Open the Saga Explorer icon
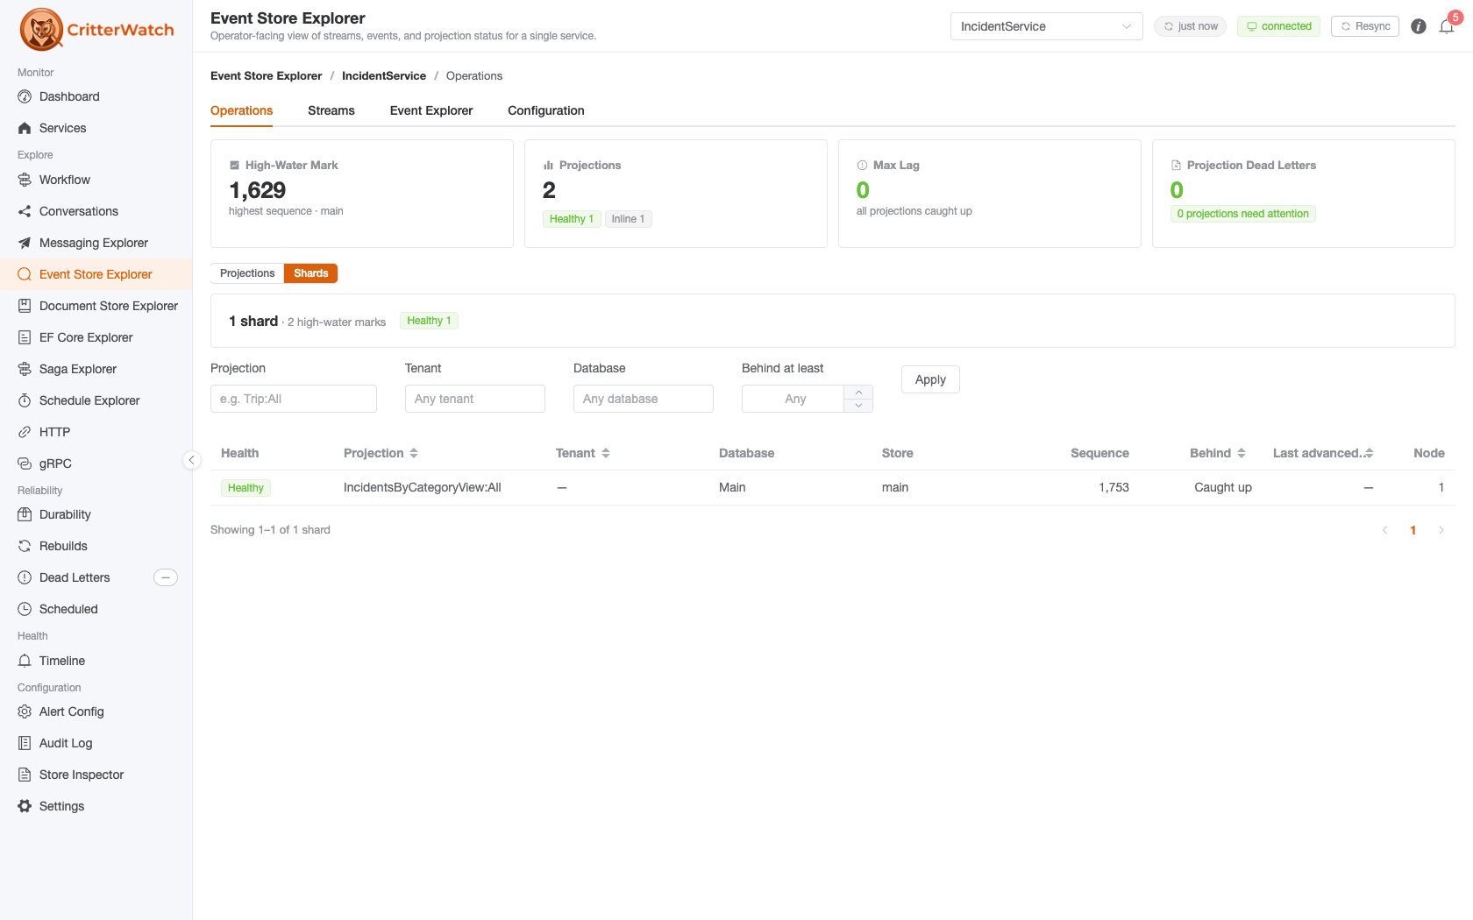1473x920 pixels. [25, 369]
